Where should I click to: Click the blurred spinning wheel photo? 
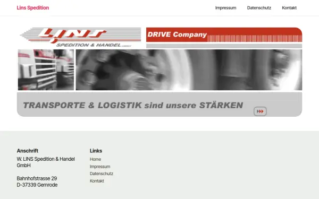pos(189,70)
